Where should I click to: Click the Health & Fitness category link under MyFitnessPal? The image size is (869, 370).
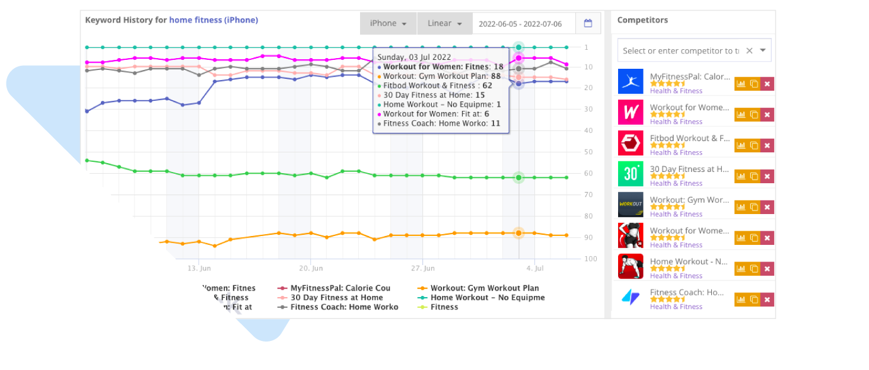pyautogui.click(x=676, y=91)
